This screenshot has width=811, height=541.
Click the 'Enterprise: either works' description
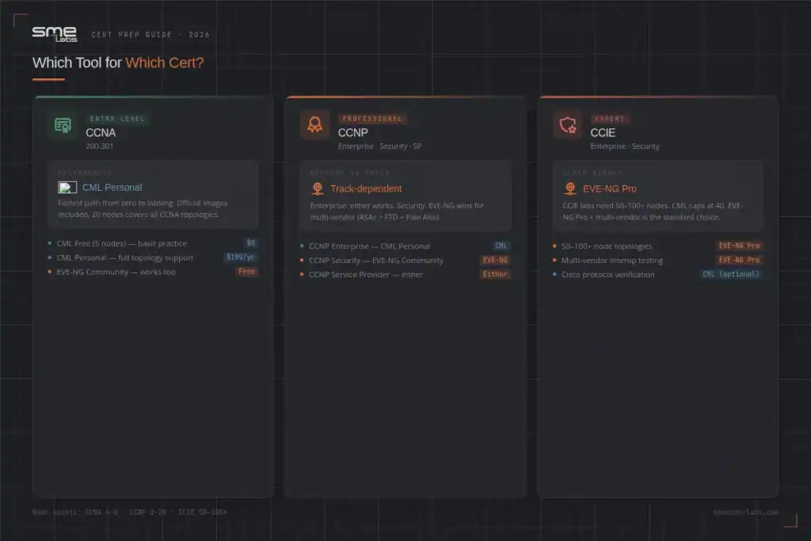point(398,211)
